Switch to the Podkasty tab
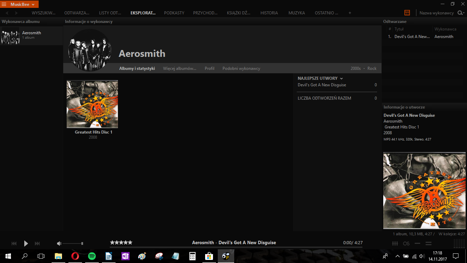The width and height of the screenshot is (467, 263). point(174,13)
